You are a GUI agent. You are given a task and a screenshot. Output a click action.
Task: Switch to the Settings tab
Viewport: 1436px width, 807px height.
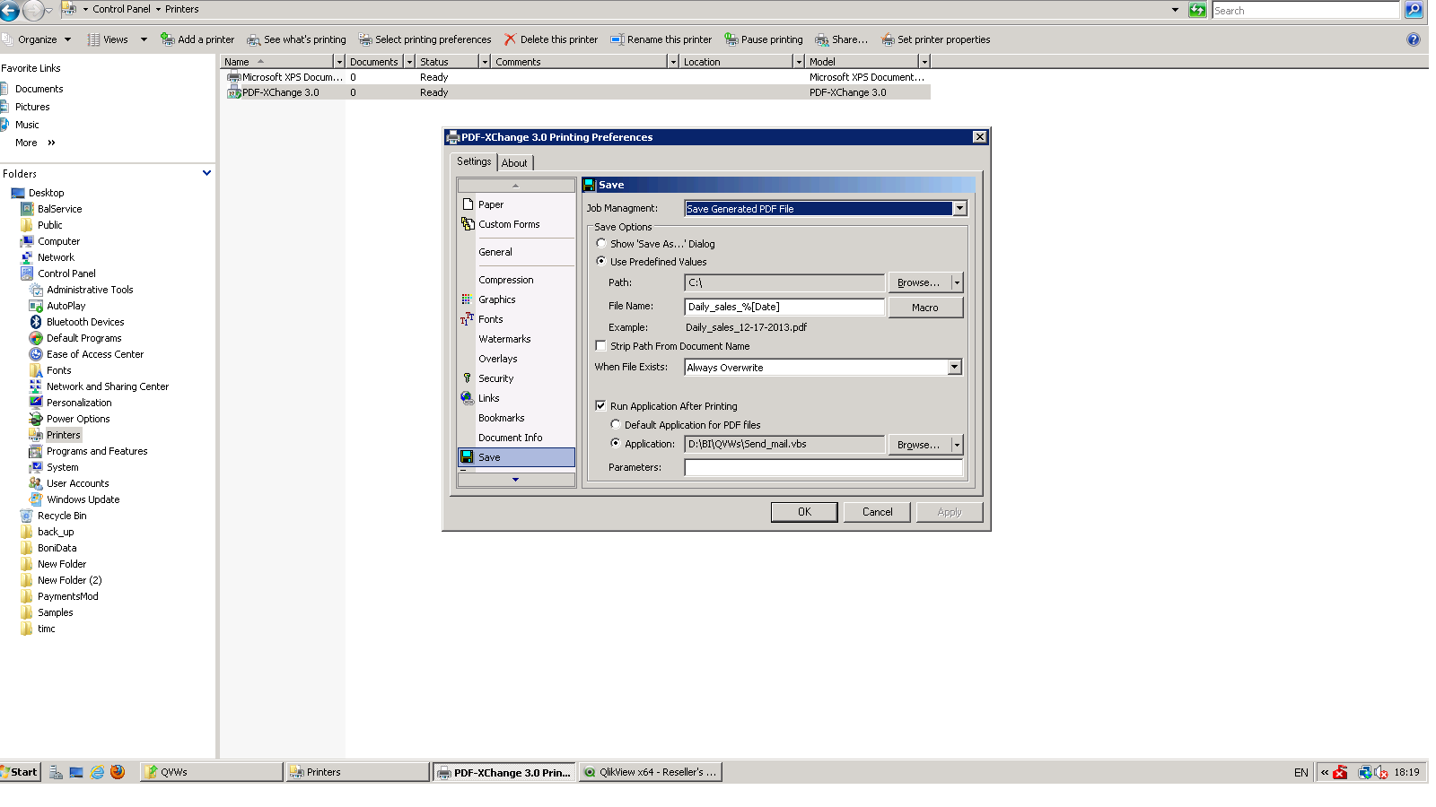click(474, 161)
